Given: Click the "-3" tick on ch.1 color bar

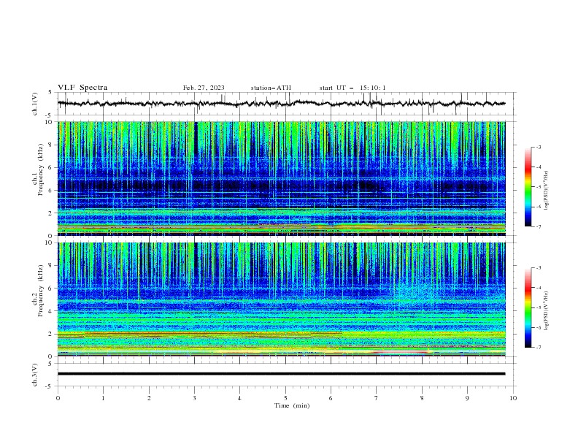Looking at the screenshot, I should coord(538,147).
